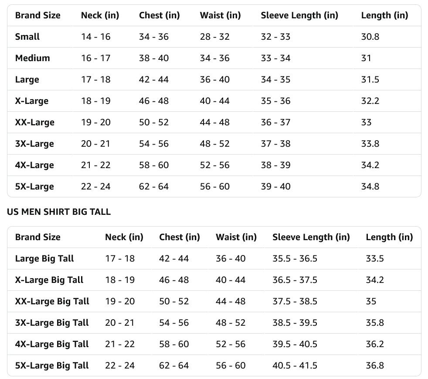Select the 3X-Large Big Tall row label
Screen dimensions: 428x379
click(x=52, y=323)
